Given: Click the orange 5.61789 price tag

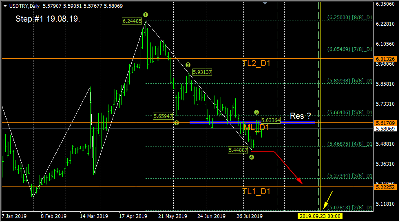Looking at the screenshot, I should click(385, 123).
